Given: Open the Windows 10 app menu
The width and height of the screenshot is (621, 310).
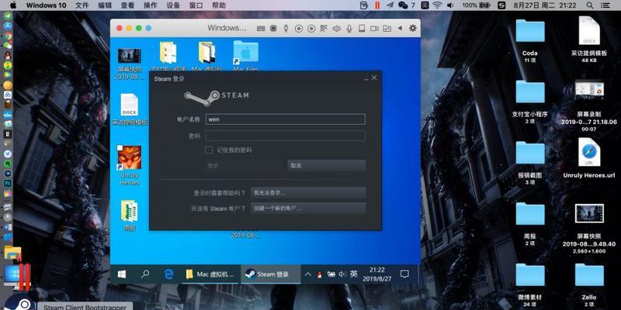Looking at the screenshot, I should [x=47, y=5].
